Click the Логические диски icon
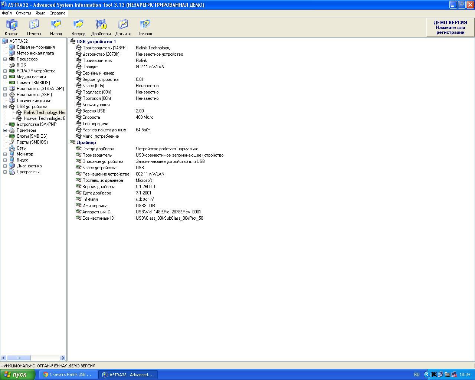 pyautogui.click(x=12, y=101)
